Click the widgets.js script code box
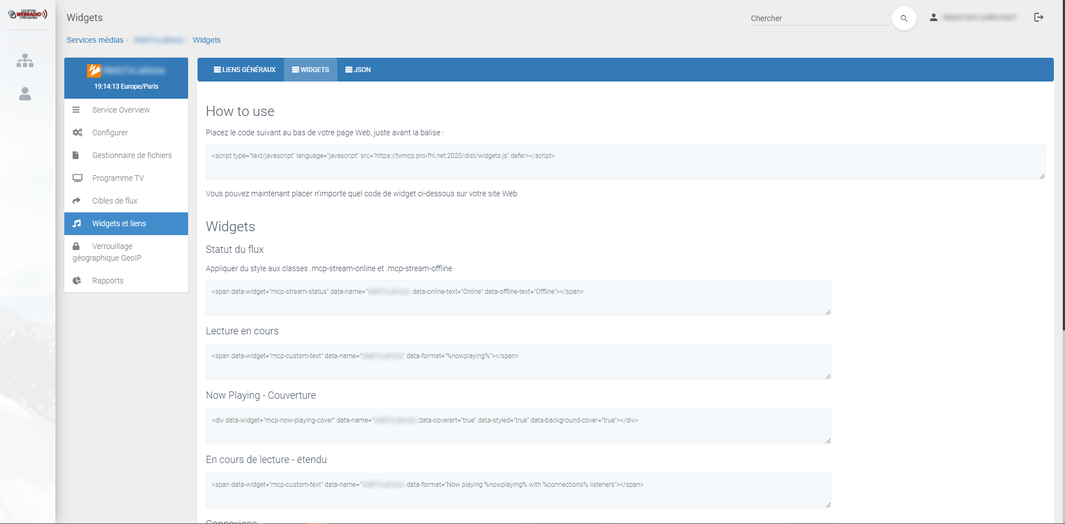Screen dimensions: 1065x524 click(625, 162)
